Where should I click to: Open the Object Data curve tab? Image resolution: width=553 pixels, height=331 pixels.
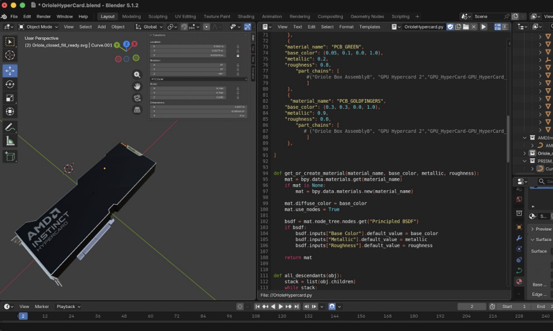(519, 271)
